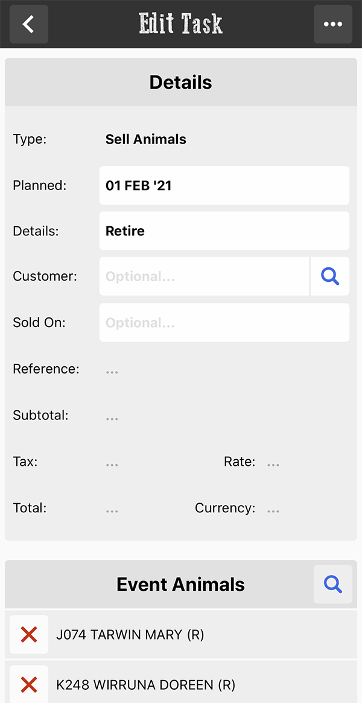Search customers with the magnifier icon
The width and height of the screenshot is (362, 703).
(330, 276)
